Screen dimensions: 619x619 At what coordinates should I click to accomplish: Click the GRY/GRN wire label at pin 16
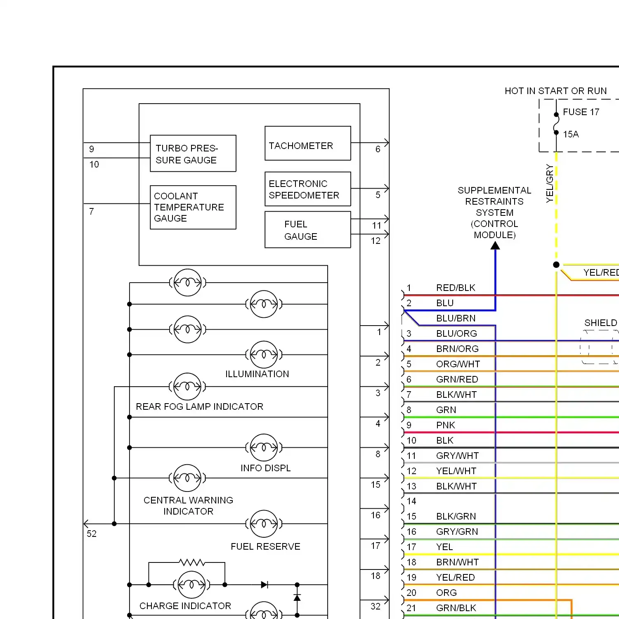tap(457, 532)
